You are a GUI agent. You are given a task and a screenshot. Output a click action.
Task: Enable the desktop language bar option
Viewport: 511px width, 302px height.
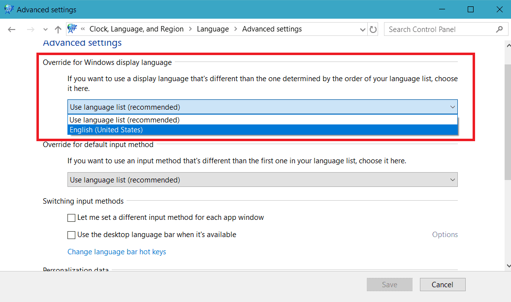71,235
